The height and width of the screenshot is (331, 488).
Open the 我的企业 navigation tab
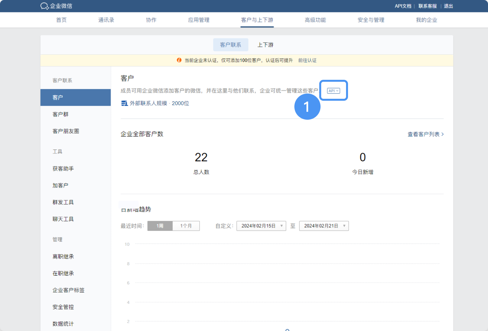click(427, 20)
